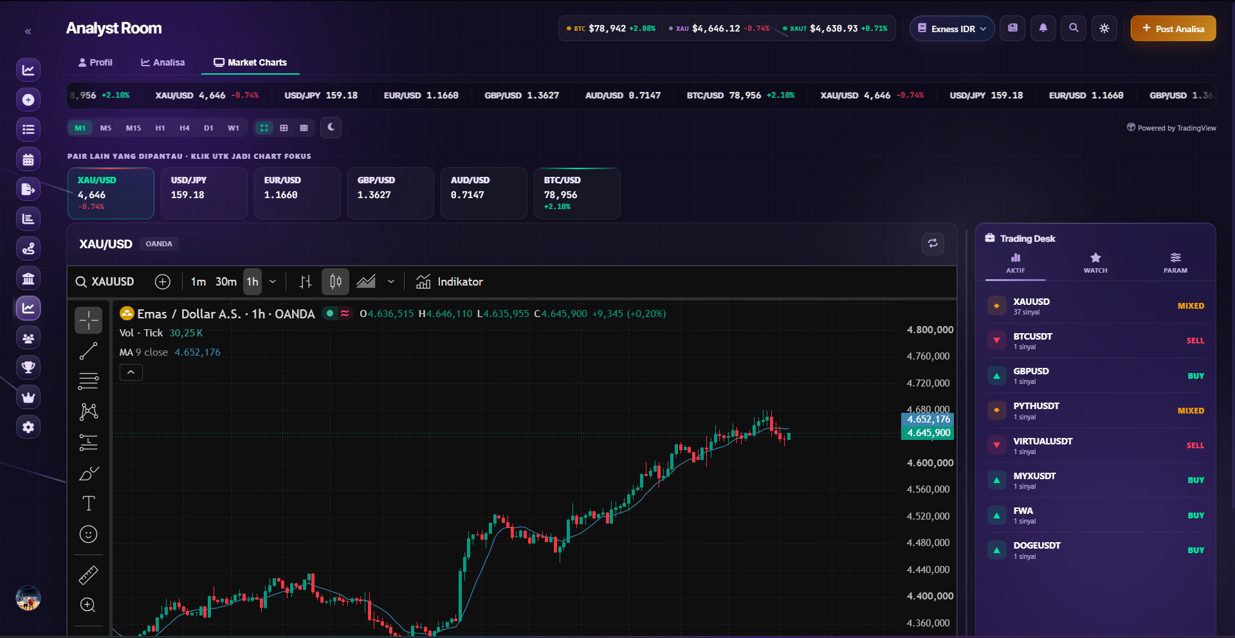Select the M5 timeframe
The width and height of the screenshot is (1235, 638).
point(105,128)
